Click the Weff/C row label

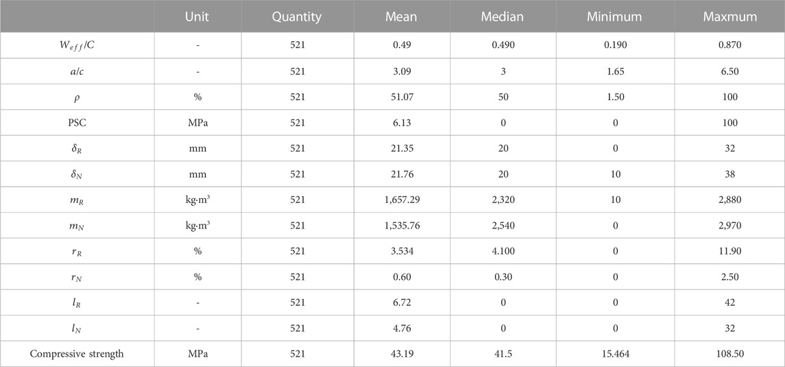coord(77,45)
